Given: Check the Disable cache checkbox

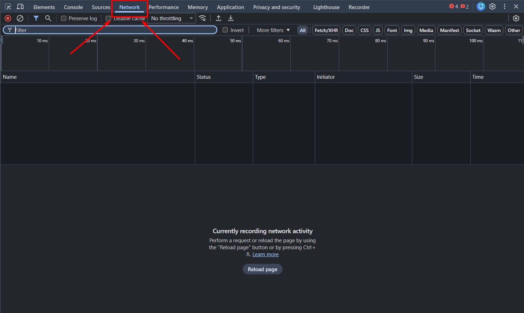Looking at the screenshot, I should pos(108,18).
